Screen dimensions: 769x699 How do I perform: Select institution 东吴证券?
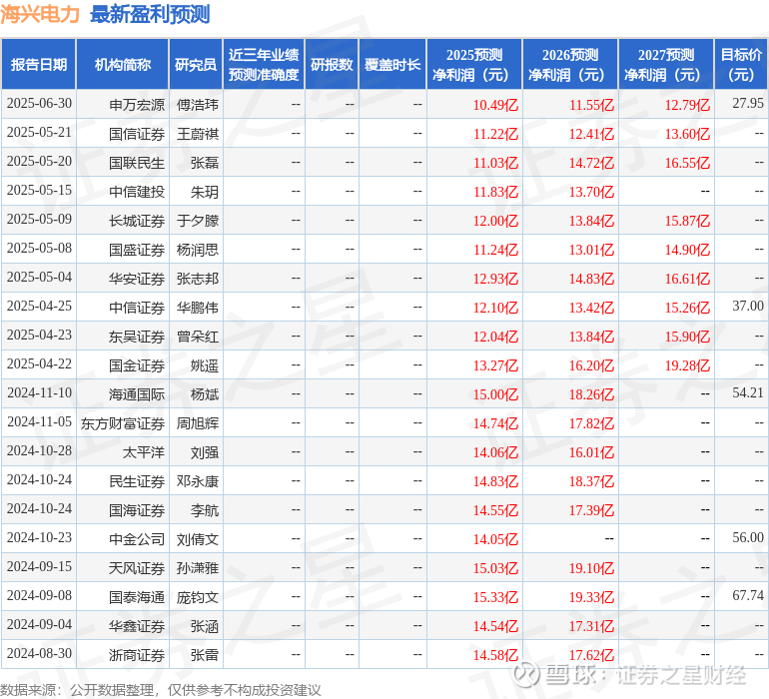pyautogui.click(x=137, y=336)
